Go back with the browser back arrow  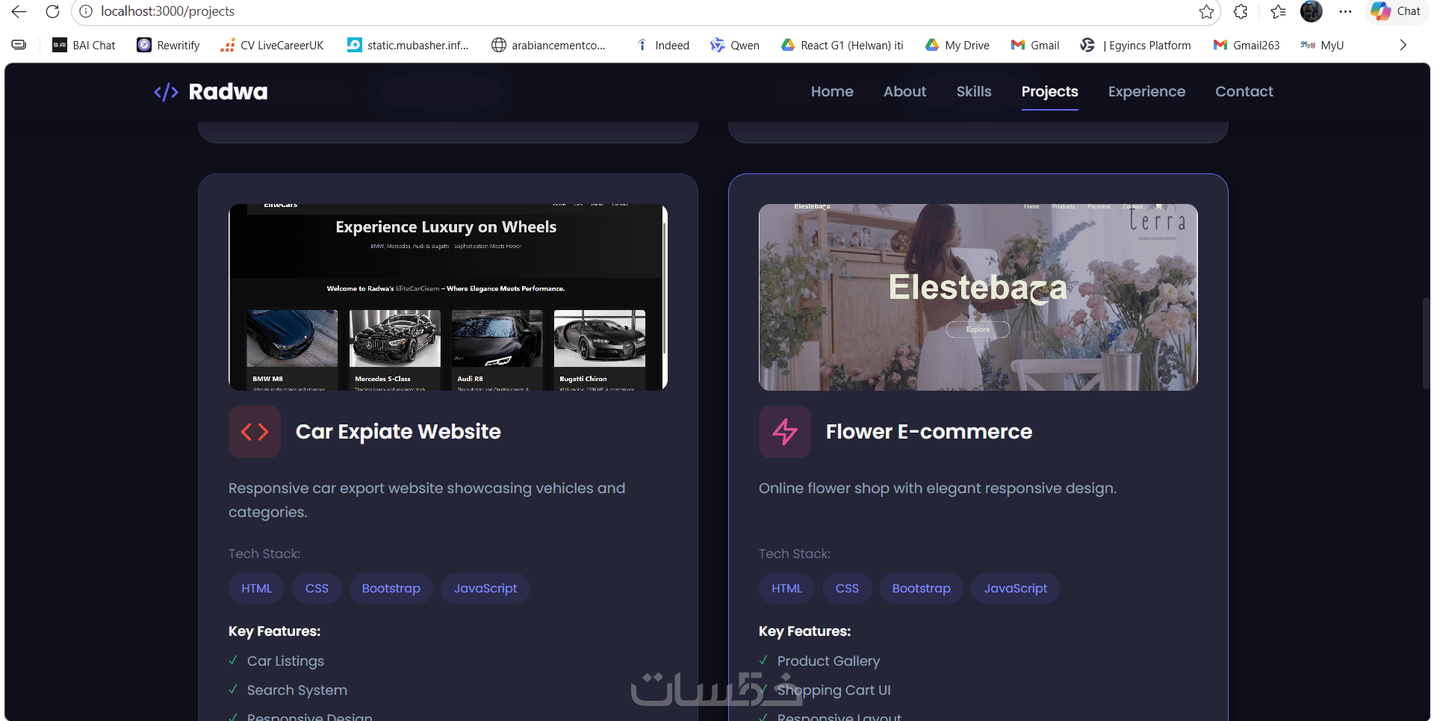19,11
